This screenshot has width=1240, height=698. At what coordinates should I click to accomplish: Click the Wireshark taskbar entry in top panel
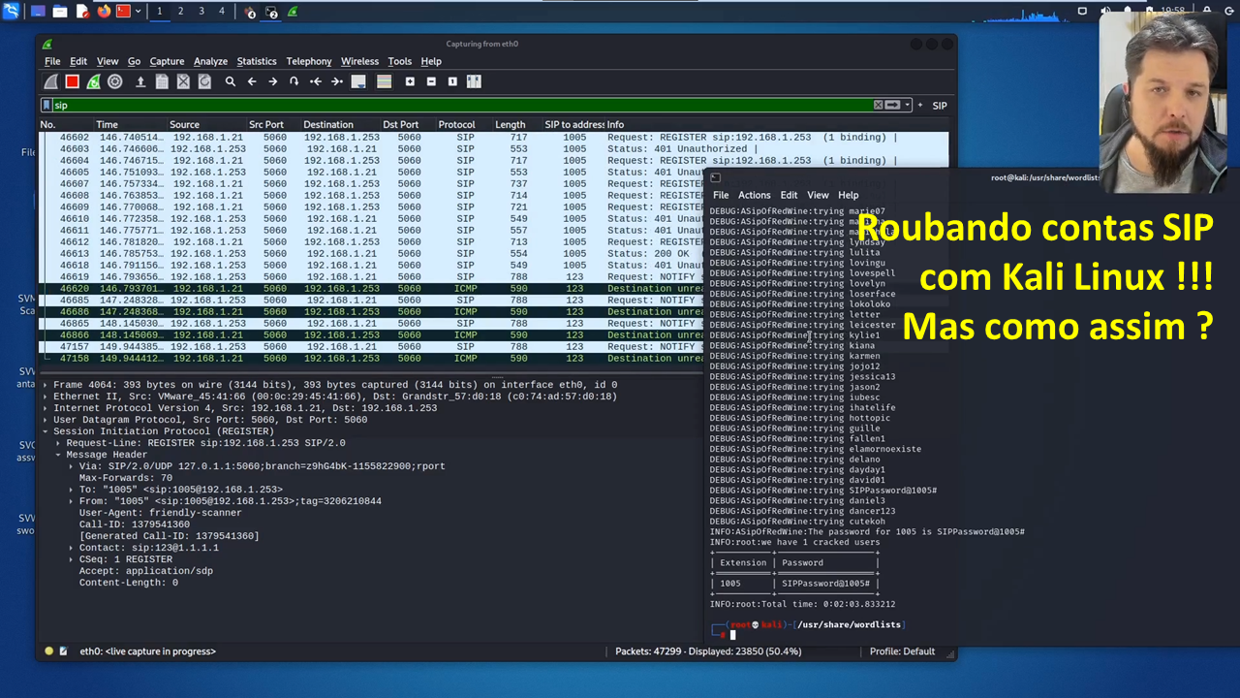pyautogui.click(x=293, y=12)
